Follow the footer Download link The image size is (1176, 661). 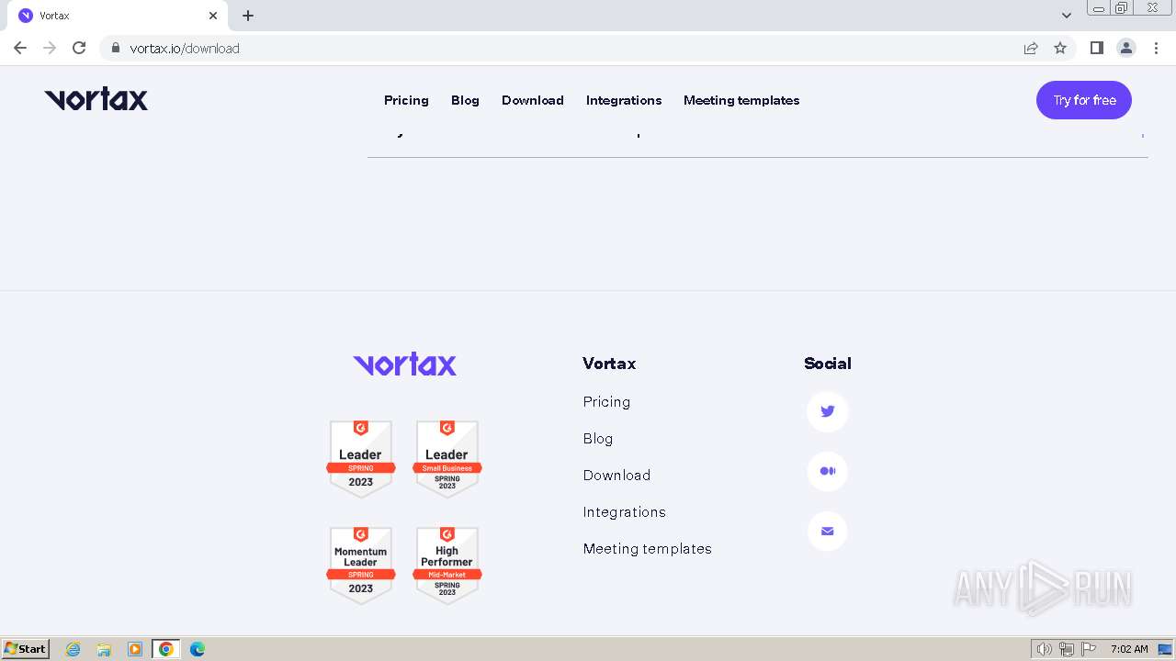[616, 475]
